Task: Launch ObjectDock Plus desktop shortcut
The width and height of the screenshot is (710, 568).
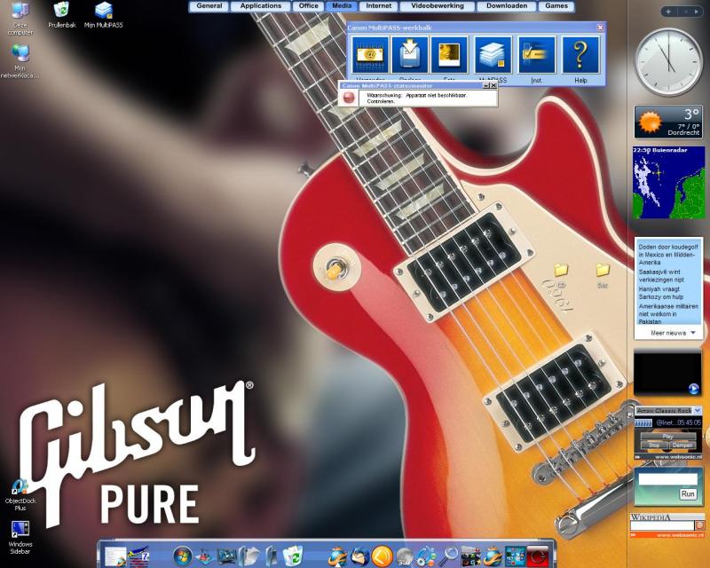Action: 20,494
